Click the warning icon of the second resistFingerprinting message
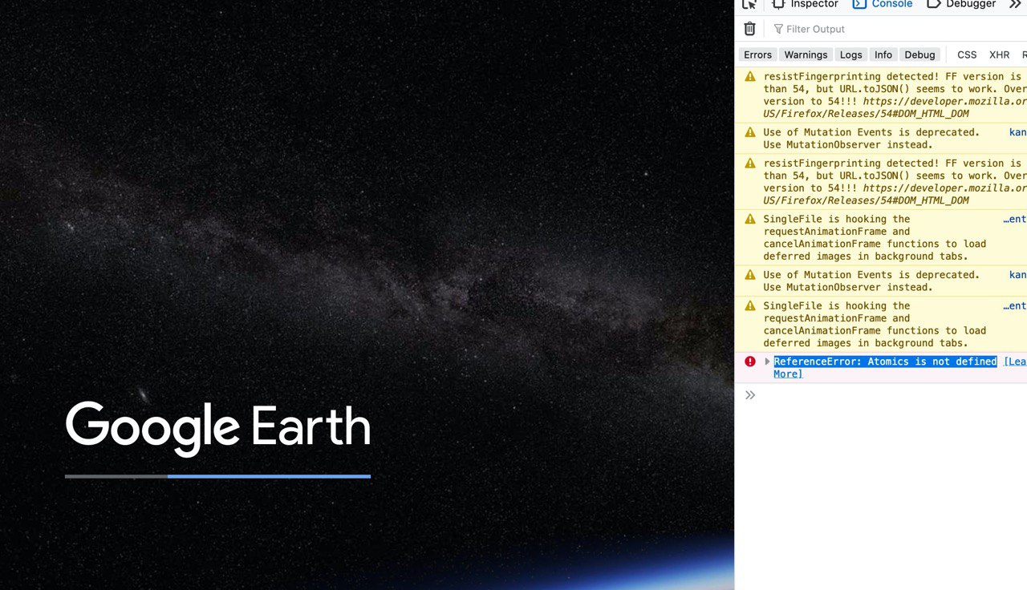 750,164
